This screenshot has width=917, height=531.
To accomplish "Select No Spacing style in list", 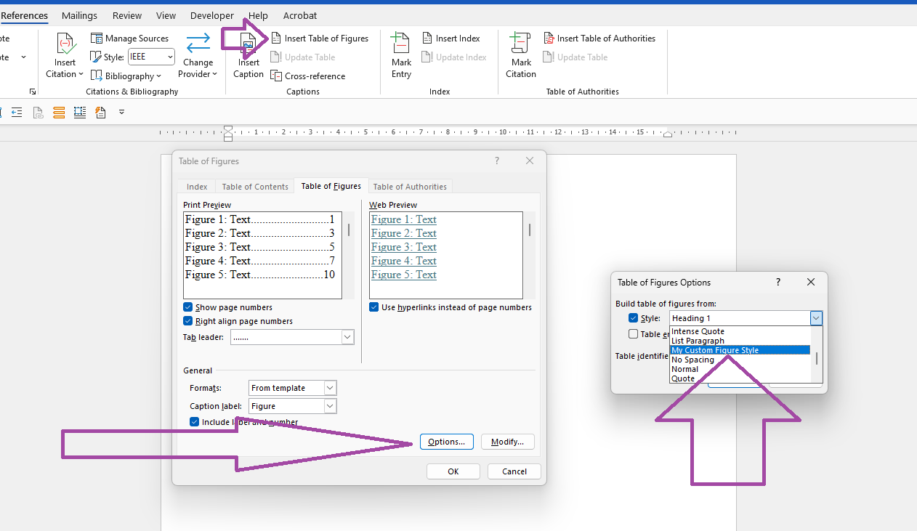I will click(x=740, y=360).
